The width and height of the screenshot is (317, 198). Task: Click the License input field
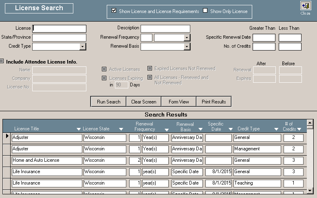click(x=59, y=29)
